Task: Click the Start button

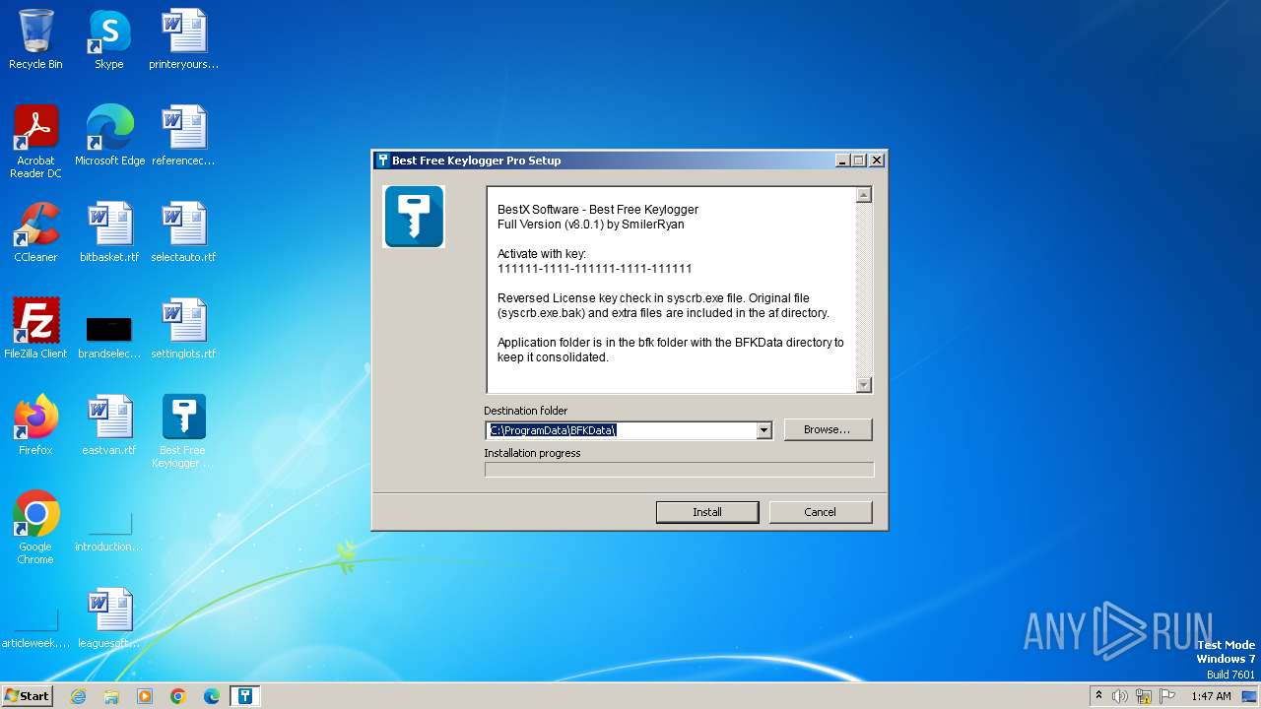Action: (x=28, y=696)
